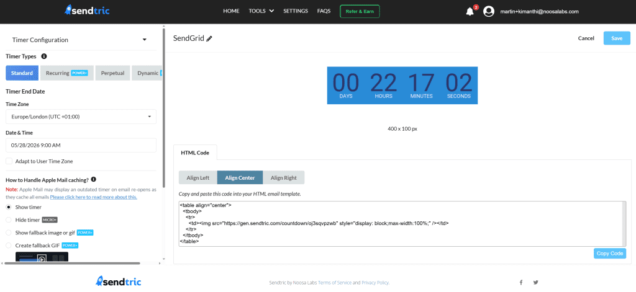Open the Privacy Policy link

375,282
